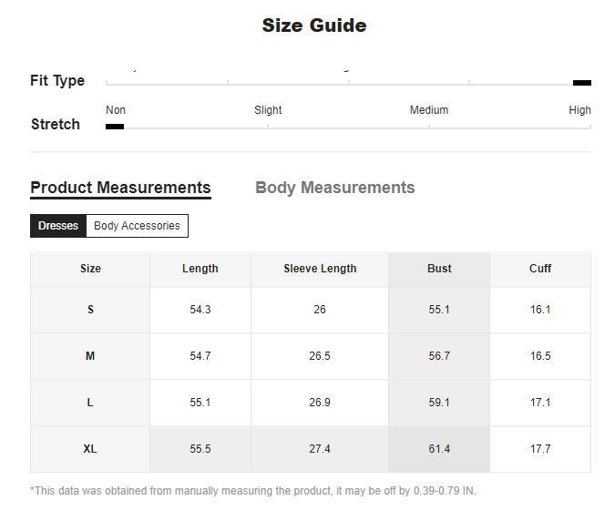Click the Sleeve Length column header

[320, 269]
